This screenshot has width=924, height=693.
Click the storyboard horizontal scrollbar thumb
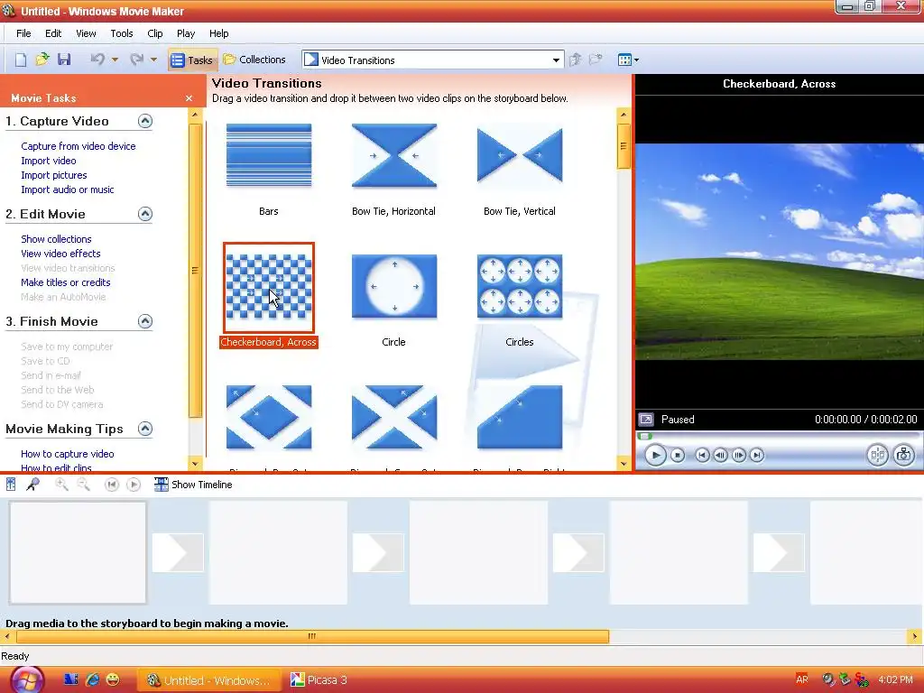pyautogui.click(x=312, y=636)
